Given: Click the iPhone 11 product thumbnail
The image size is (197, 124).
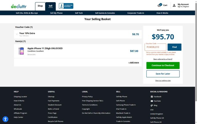Looking at the screenshot, I should pos(21,51).
